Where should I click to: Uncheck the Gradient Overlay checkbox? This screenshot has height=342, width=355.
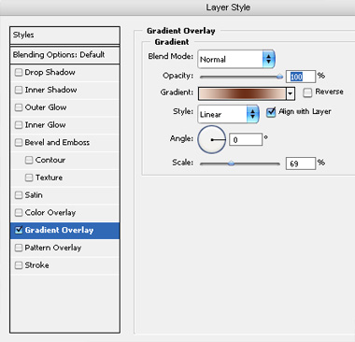(19, 230)
